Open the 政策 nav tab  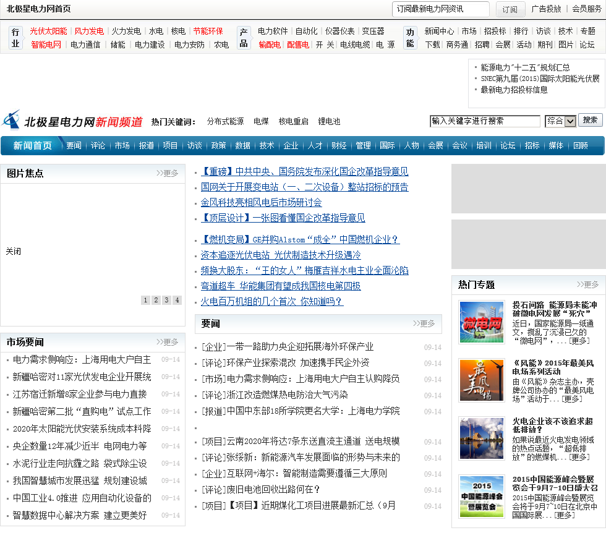(219, 146)
